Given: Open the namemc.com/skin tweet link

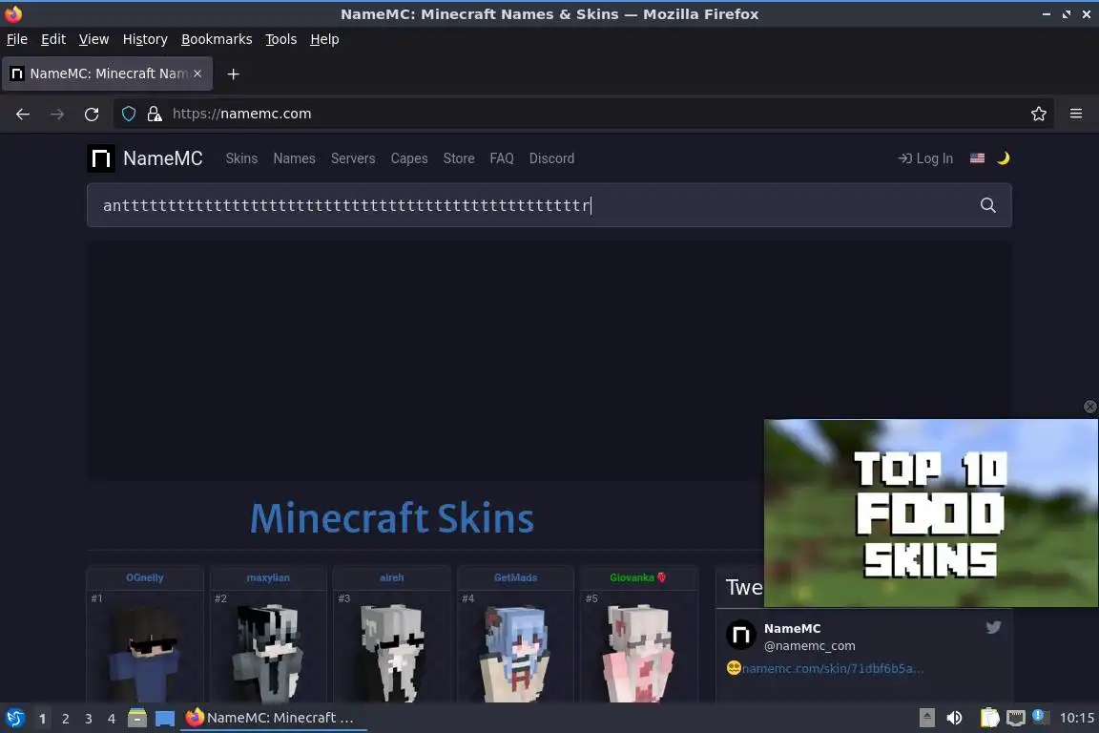Looking at the screenshot, I should coord(833,668).
